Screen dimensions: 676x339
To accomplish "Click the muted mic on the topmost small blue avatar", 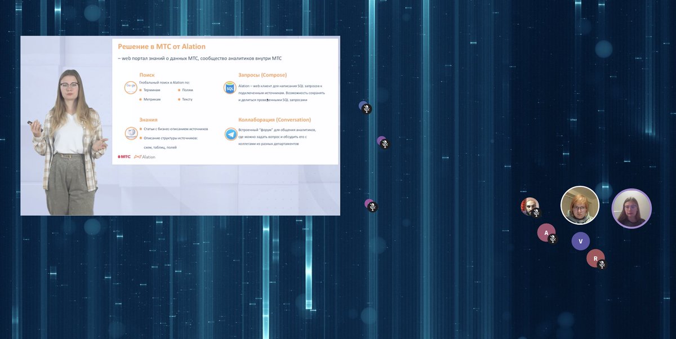I will 367,109.
